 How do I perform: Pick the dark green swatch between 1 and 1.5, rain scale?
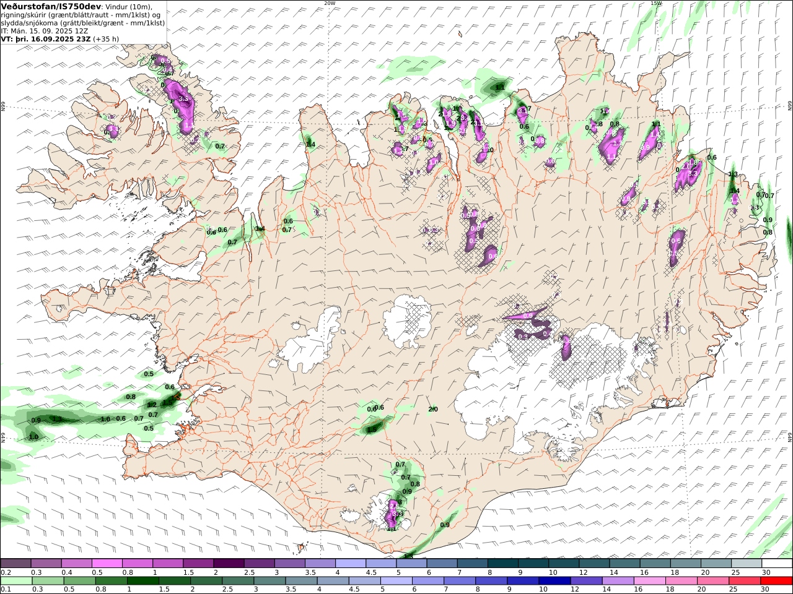142,581
